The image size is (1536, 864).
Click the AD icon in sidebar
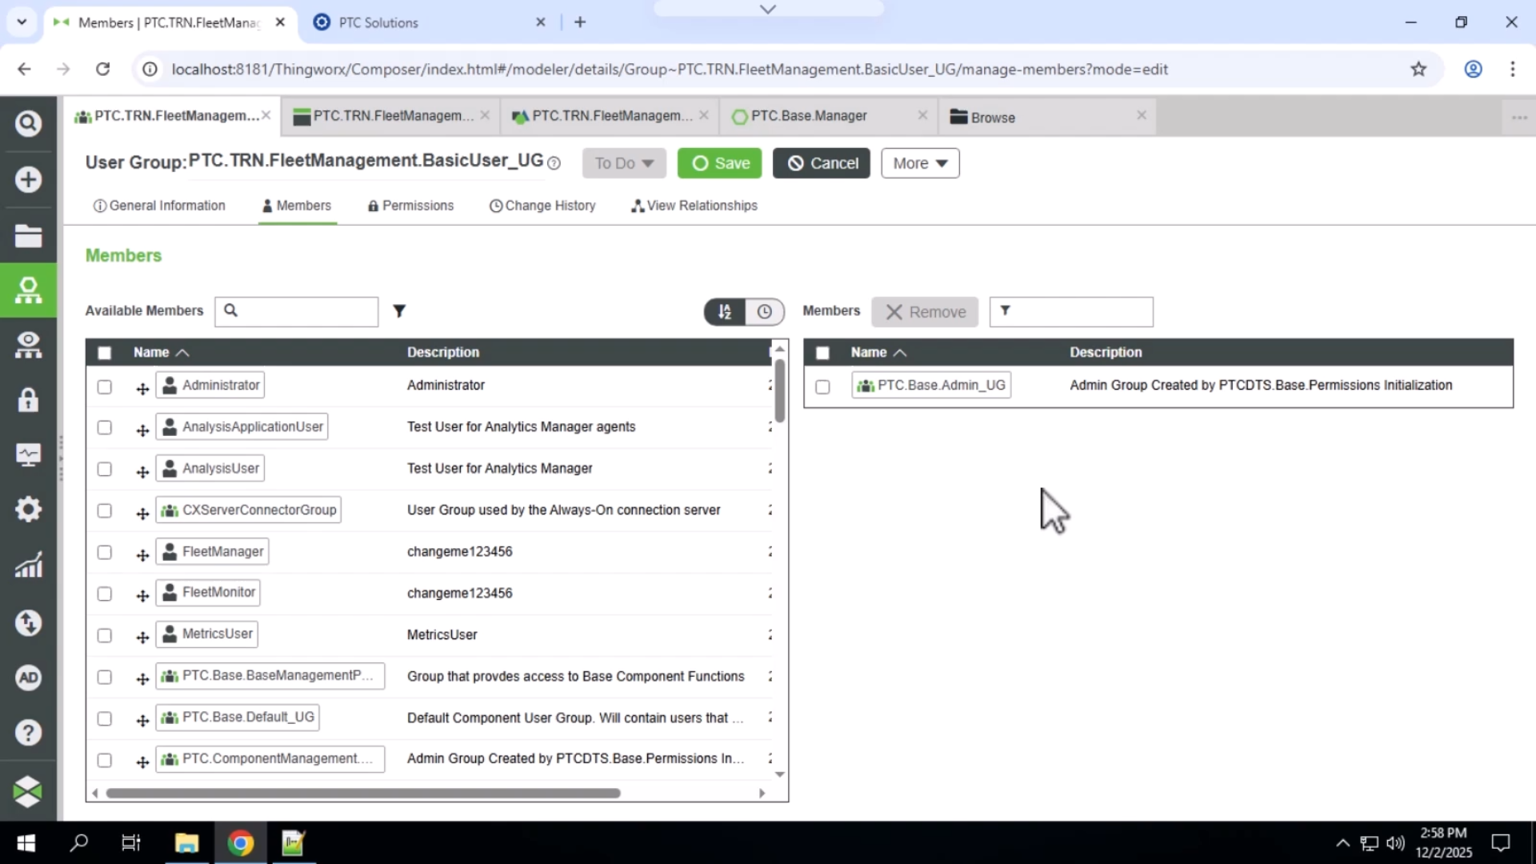pos(28,678)
